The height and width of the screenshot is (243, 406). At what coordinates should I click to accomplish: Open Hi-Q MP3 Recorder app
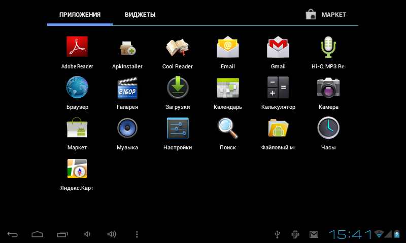[x=328, y=47]
